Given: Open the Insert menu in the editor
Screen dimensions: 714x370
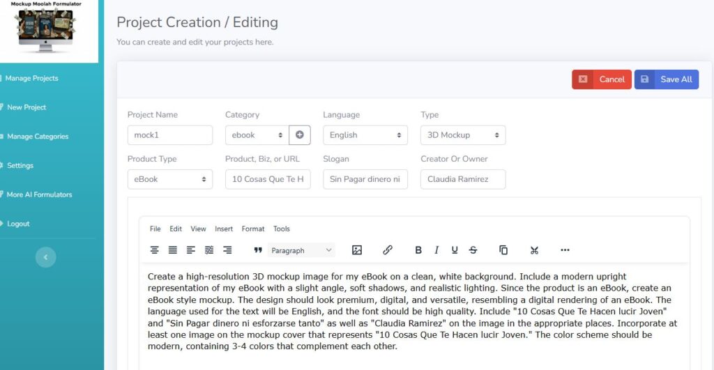Looking at the screenshot, I should click(224, 229).
